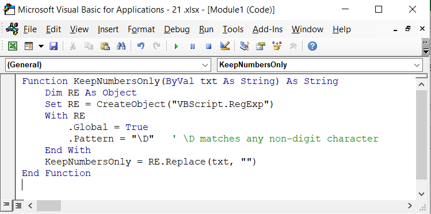The width and height of the screenshot is (431, 214).
Task: Click the "With RE" line
Action: [65, 116]
